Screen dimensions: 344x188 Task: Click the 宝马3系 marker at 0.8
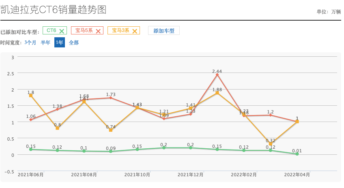click(x=57, y=128)
